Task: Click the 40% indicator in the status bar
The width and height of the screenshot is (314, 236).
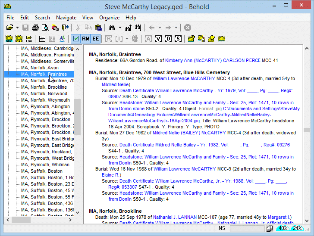Action: point(283,228)
